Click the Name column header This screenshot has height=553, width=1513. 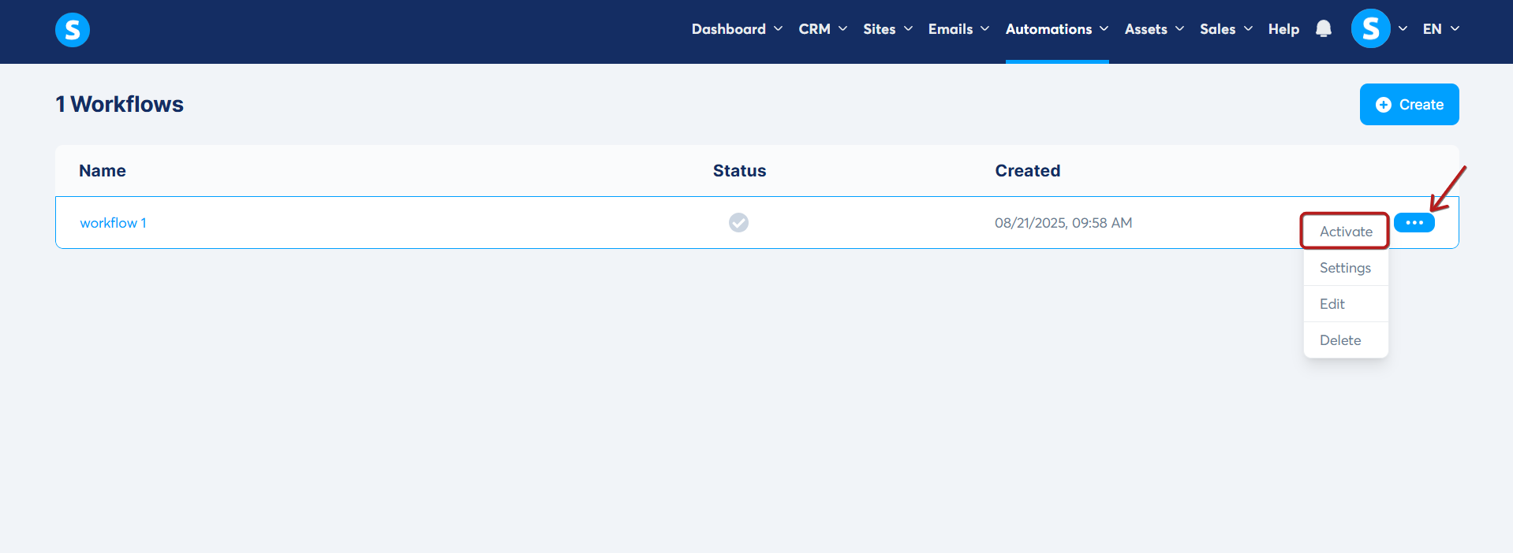[103, 171]
